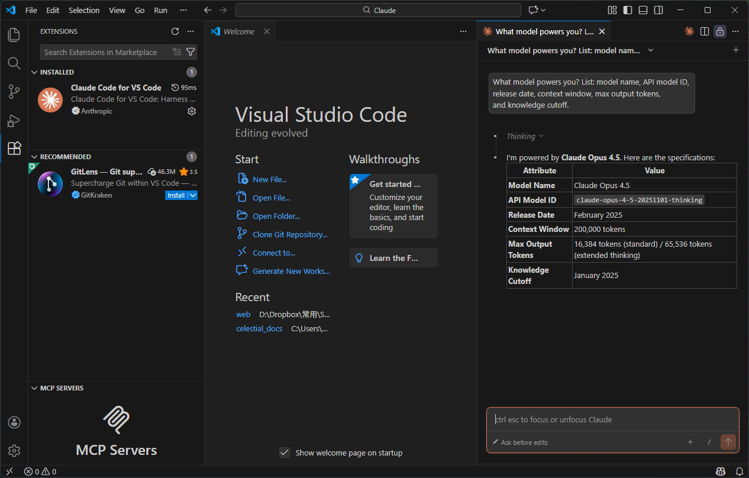Select the Extensions view icon
The height and width of the screenshot is (478, 749).
[x=14, y=148]
